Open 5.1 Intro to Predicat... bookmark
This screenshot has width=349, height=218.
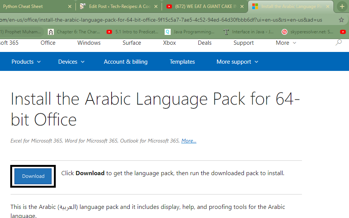[132, 32]
